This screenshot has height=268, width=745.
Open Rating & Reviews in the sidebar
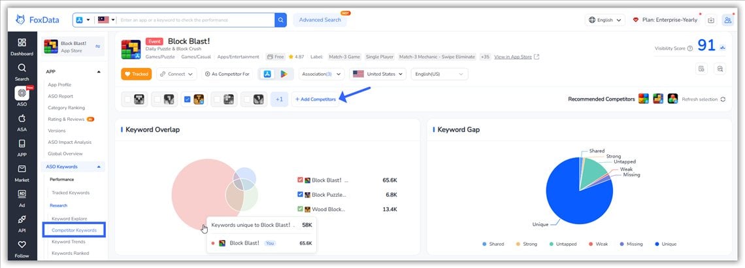(x=66, y=119)
